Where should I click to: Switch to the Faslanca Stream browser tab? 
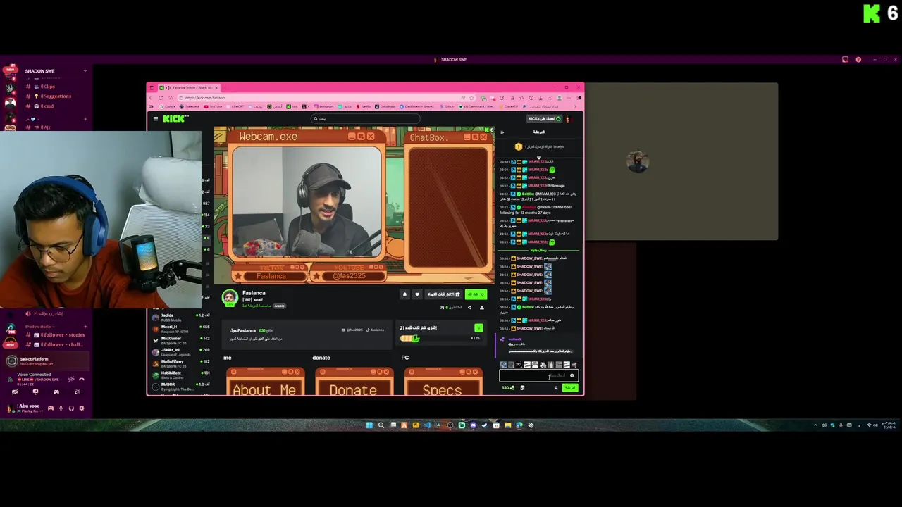tap(189, 88)
